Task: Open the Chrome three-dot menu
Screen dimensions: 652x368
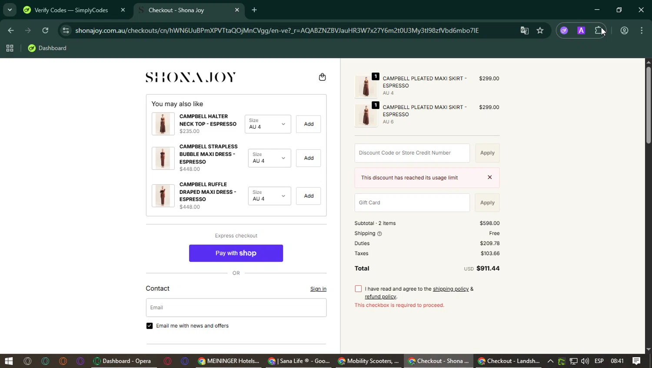Action: [x=642, y=30]
